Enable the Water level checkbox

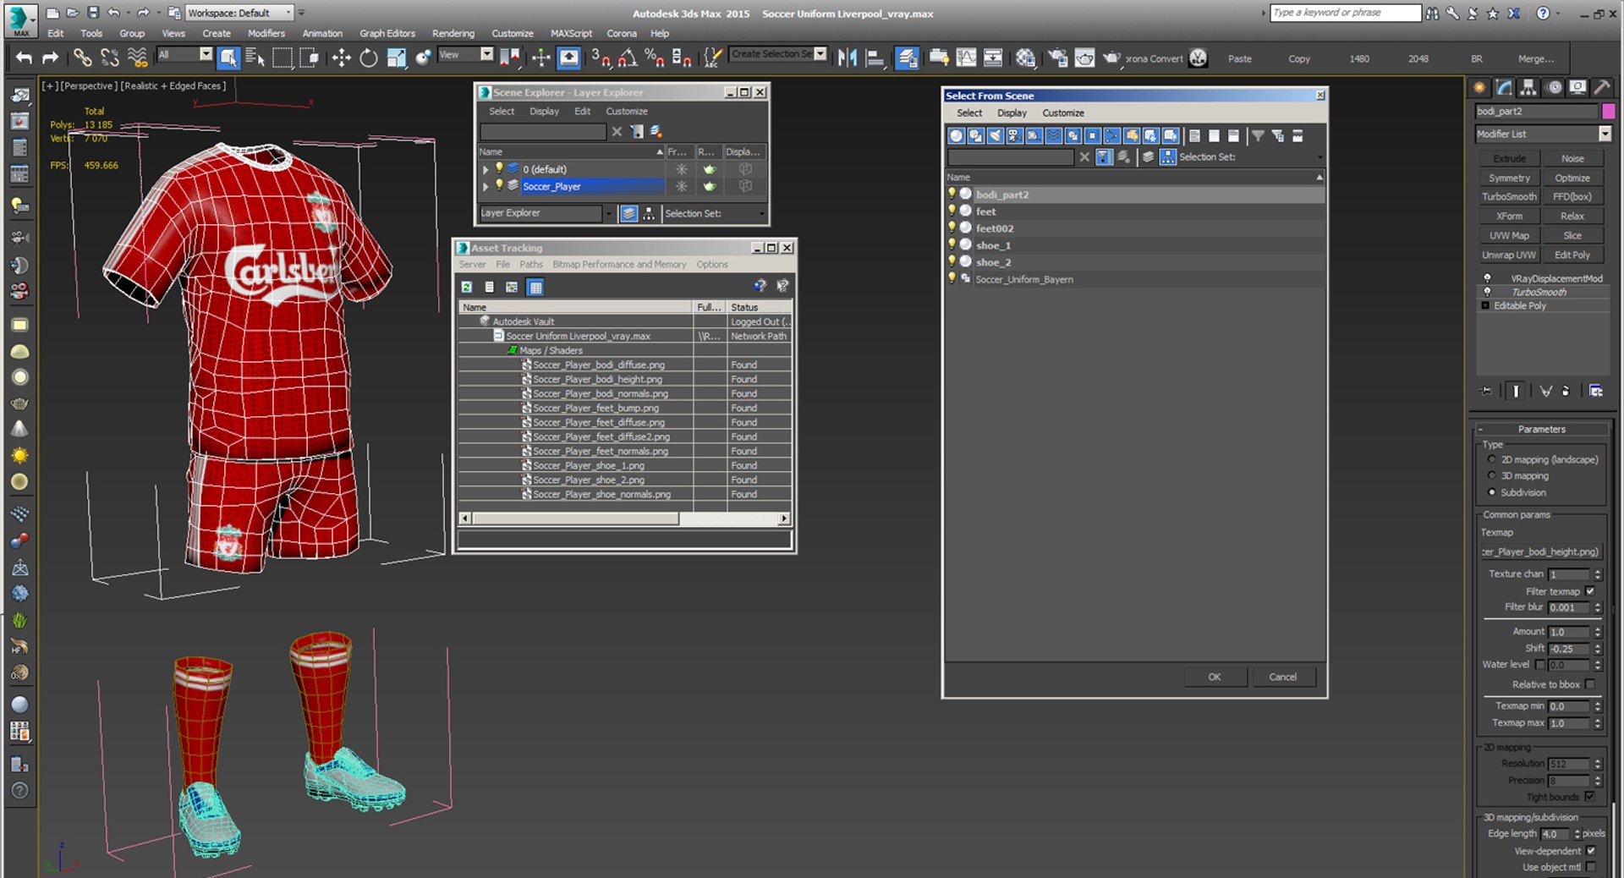(x=1540, y=665)
